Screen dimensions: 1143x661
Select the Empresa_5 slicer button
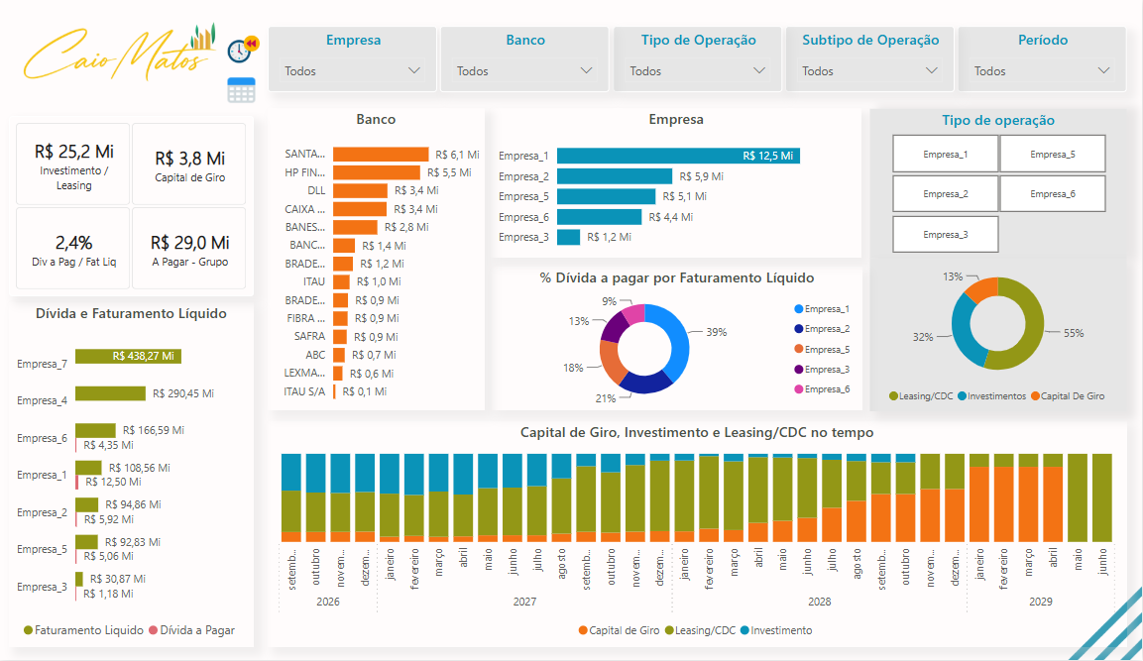[x=1053, y=154]
